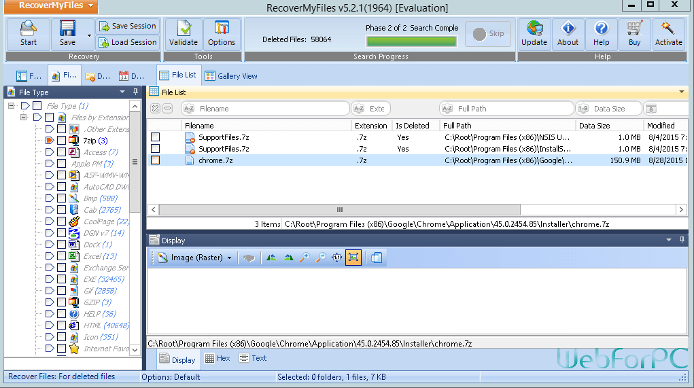Click Load Session button
The height and width of the screenshot is (388, 694).
[128, 43]
